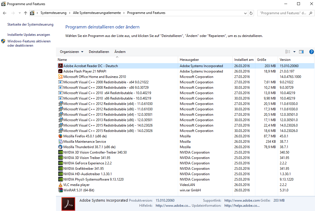Click the Alle Systemsteuerungselemente breadcrumb
Image resolution: width=315 pixels, height=211 pixels.
coord(97,13)
